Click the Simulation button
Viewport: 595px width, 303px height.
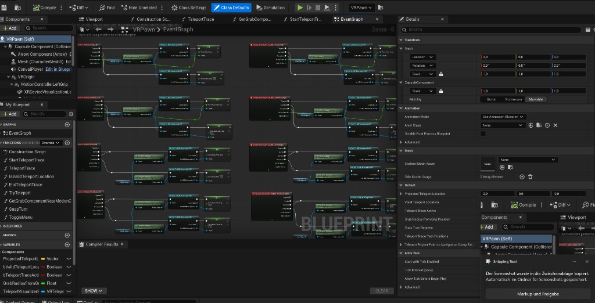pos(271,8)
